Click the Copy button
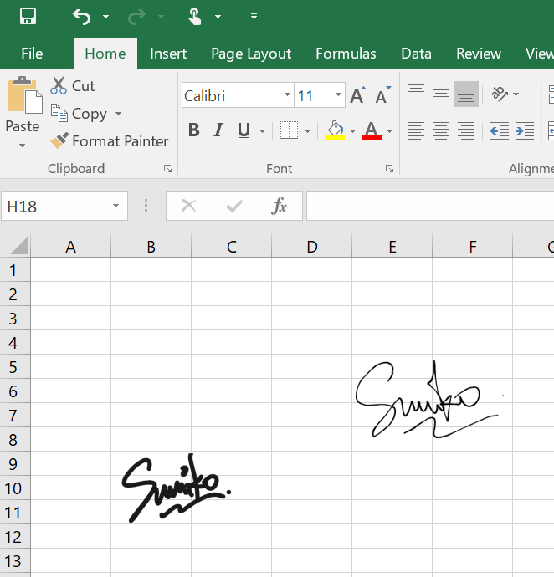This screenshot has width=554, height=577. [x=80, y=114]
